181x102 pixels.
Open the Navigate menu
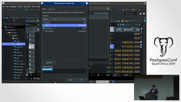click(13, 7)
